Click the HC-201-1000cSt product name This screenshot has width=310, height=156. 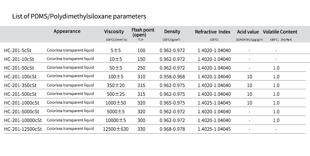tap(22, 103)
